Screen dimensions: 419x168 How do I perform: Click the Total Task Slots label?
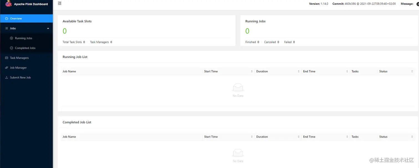pyautogui.click(x=72, y=42)
